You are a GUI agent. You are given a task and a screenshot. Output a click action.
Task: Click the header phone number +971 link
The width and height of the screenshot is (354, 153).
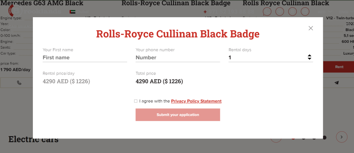(229, 12)
